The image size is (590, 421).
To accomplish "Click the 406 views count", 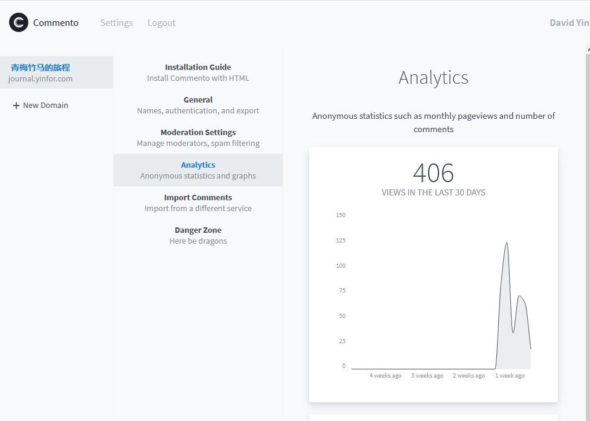I will coord(433,174).
